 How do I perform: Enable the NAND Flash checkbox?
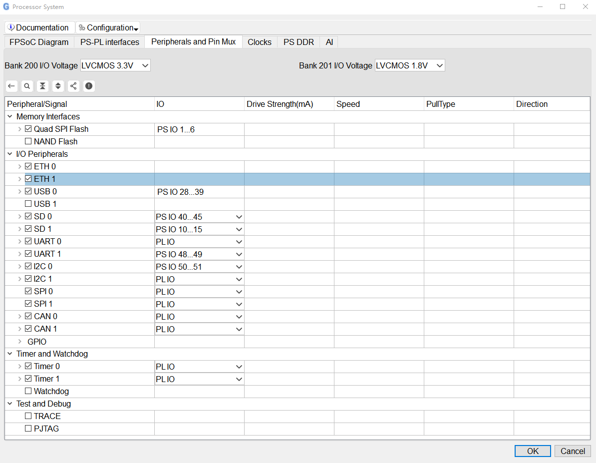pyautogui.click(x=28, y=141)
